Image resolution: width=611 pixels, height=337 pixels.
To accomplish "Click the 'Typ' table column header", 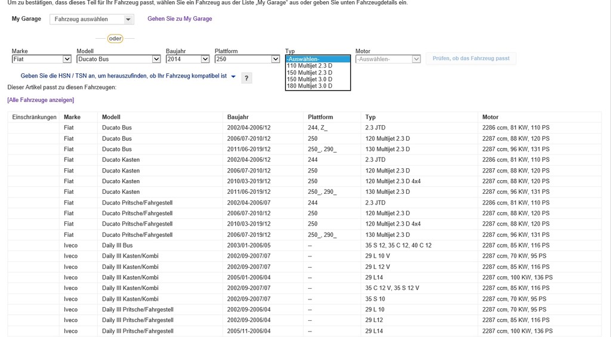I will point(371,117).
